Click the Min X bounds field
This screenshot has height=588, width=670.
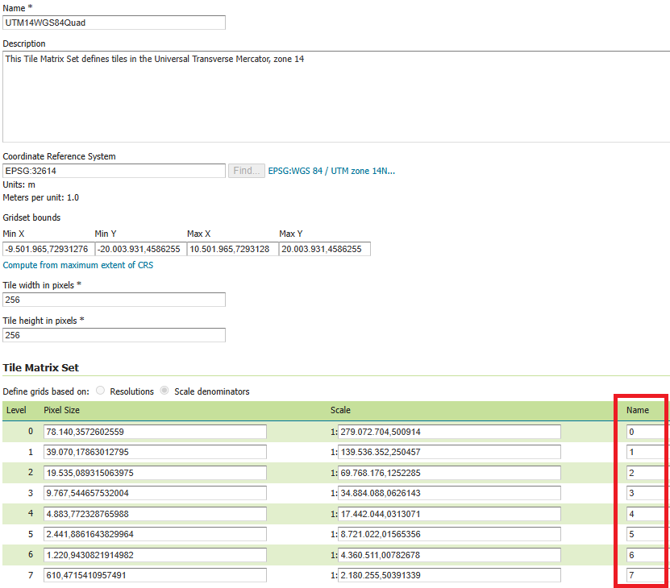coord(48,249)
